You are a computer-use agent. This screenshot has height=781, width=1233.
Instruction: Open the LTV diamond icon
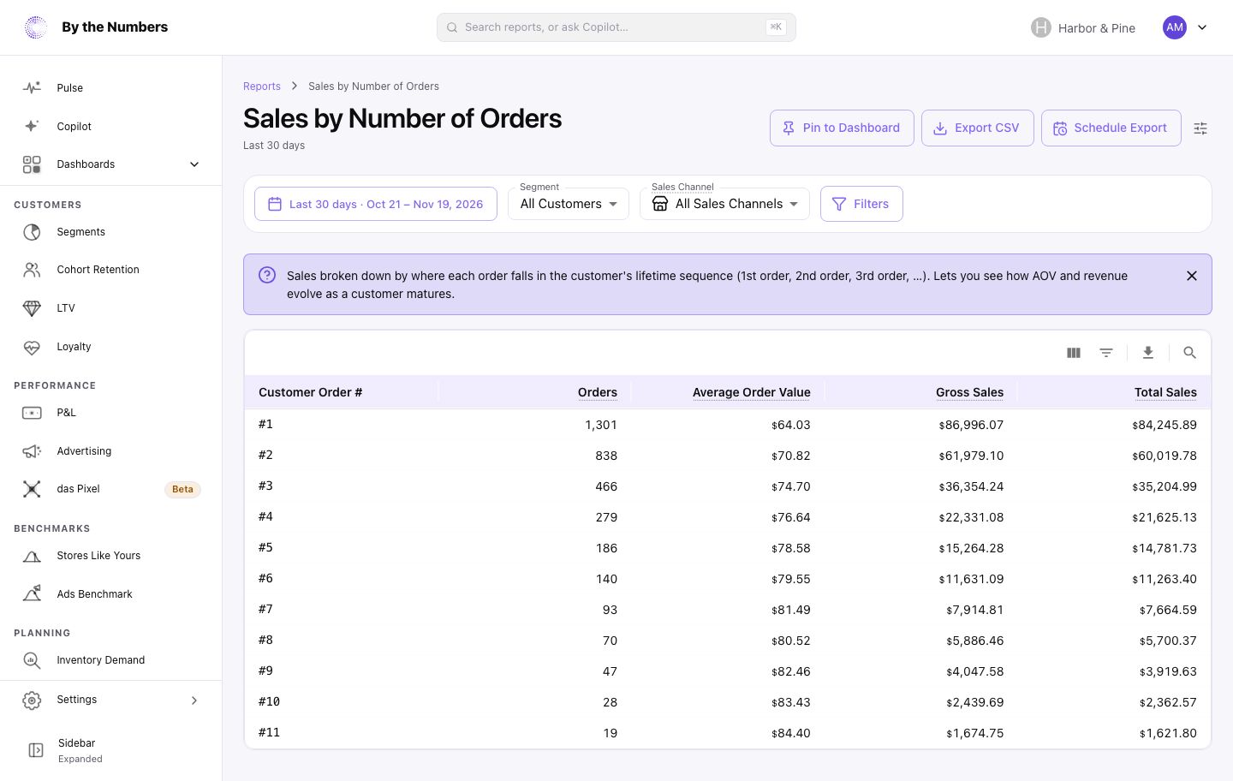pos(32,308)
